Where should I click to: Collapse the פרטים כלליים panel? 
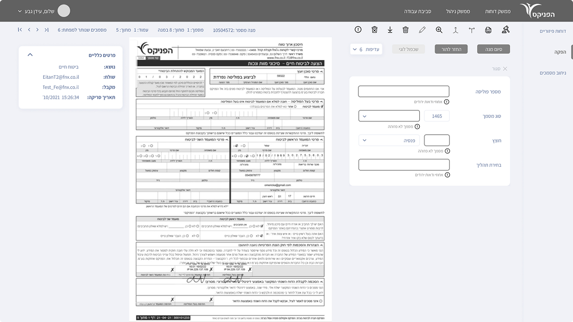pyautogui.click(x=30, y=55)
